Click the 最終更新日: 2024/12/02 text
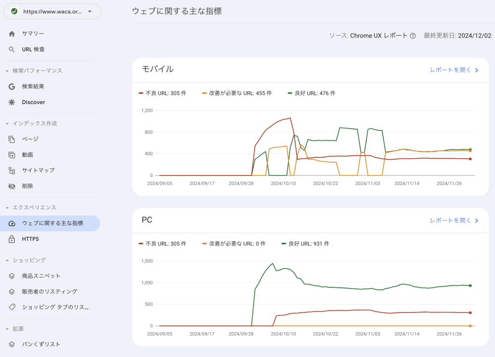This screenshot has height=357, width=495. click(x=457, y=36)
